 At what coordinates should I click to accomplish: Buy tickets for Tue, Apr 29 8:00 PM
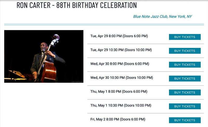point(185,37)
